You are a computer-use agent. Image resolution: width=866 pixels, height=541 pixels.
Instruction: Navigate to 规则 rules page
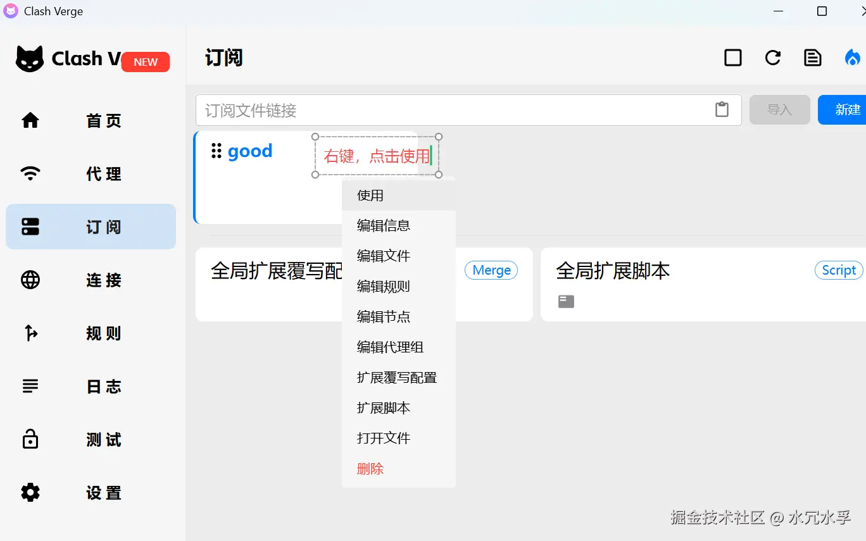tap(91, 333)
